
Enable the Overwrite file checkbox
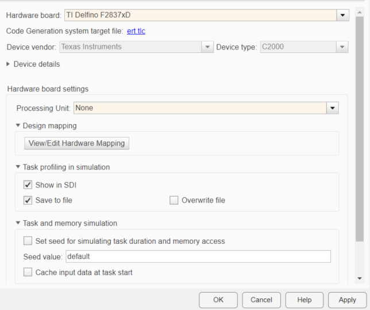coord(174,200)
